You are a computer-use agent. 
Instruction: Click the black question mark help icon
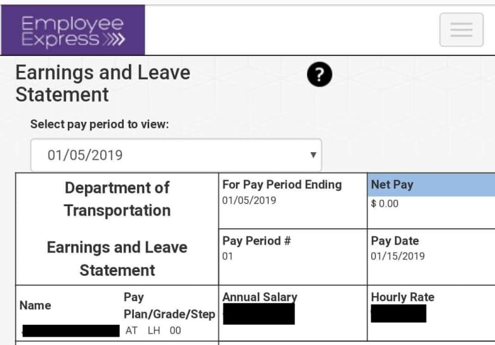pyautogui.click(x=319, y=74)
